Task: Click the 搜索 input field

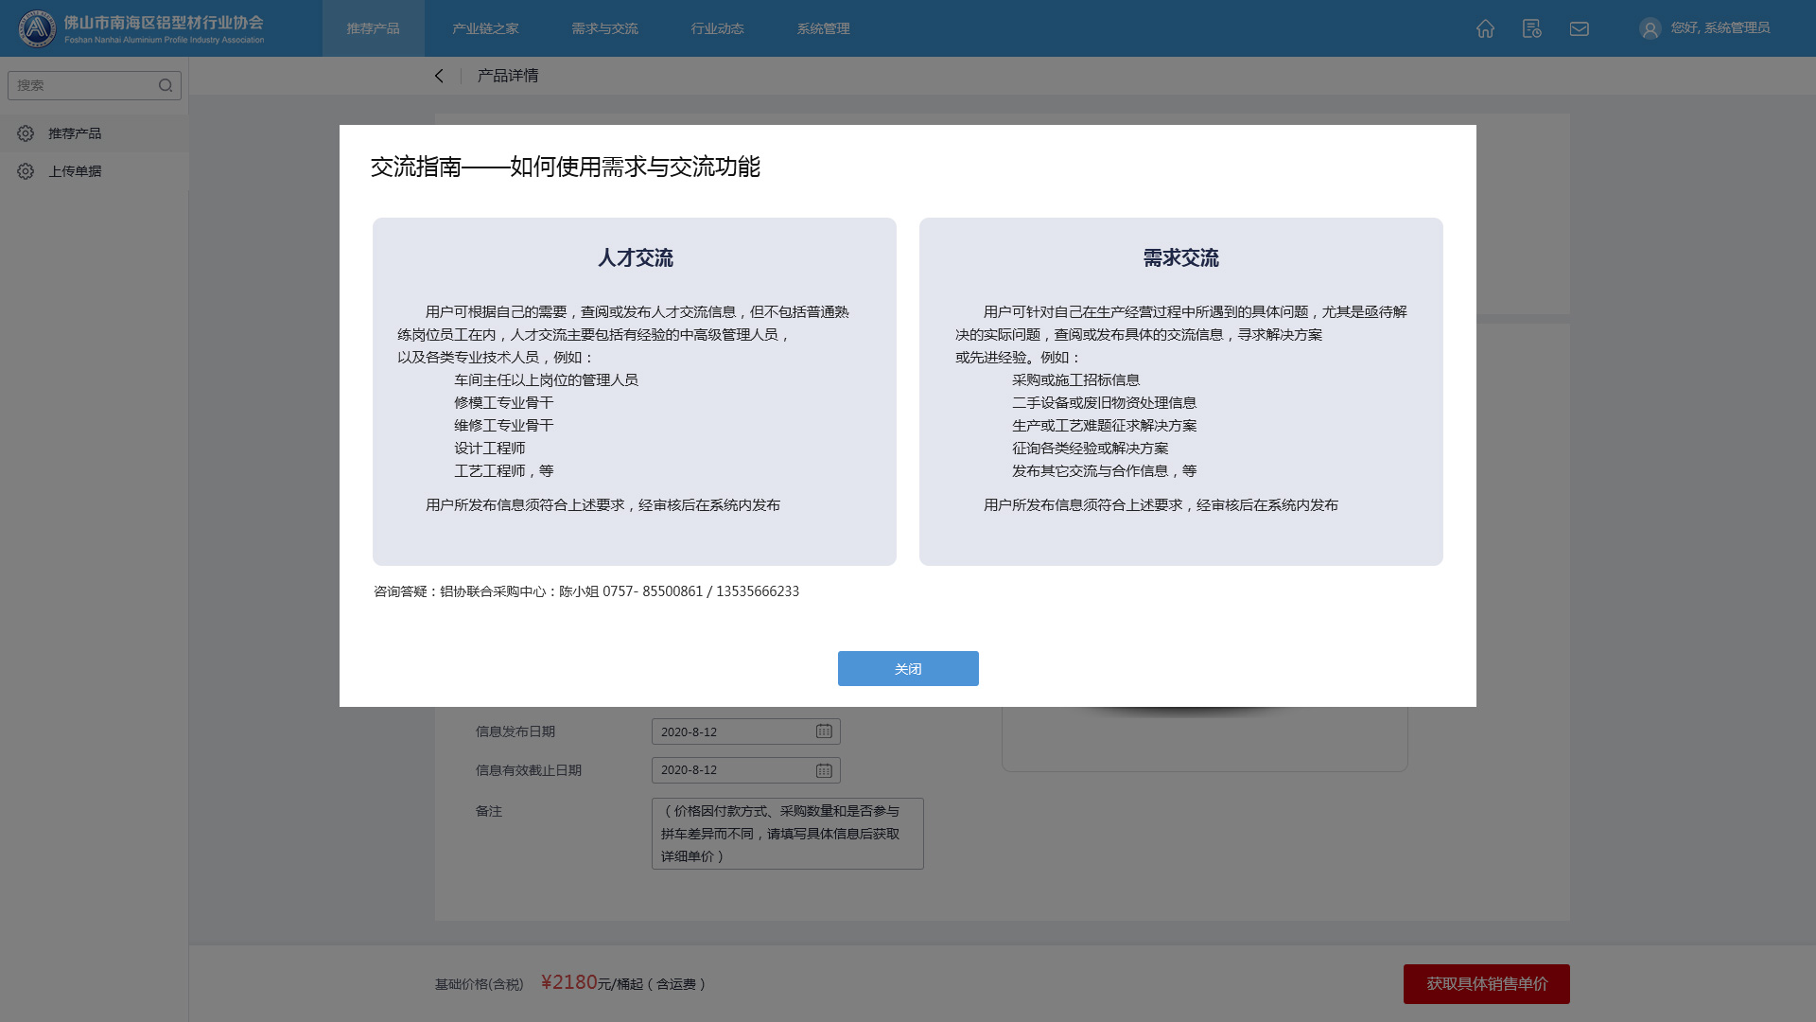Action: [x=83, y=85]
